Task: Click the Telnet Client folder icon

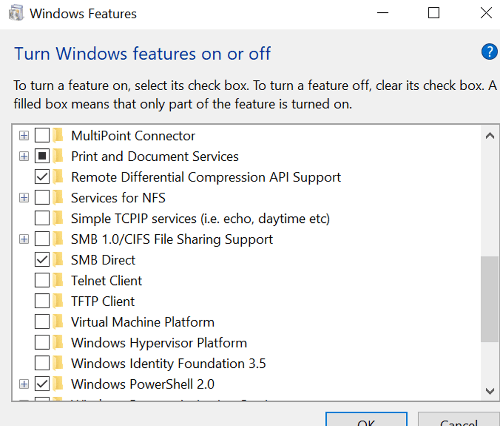Action: (58, 281)
